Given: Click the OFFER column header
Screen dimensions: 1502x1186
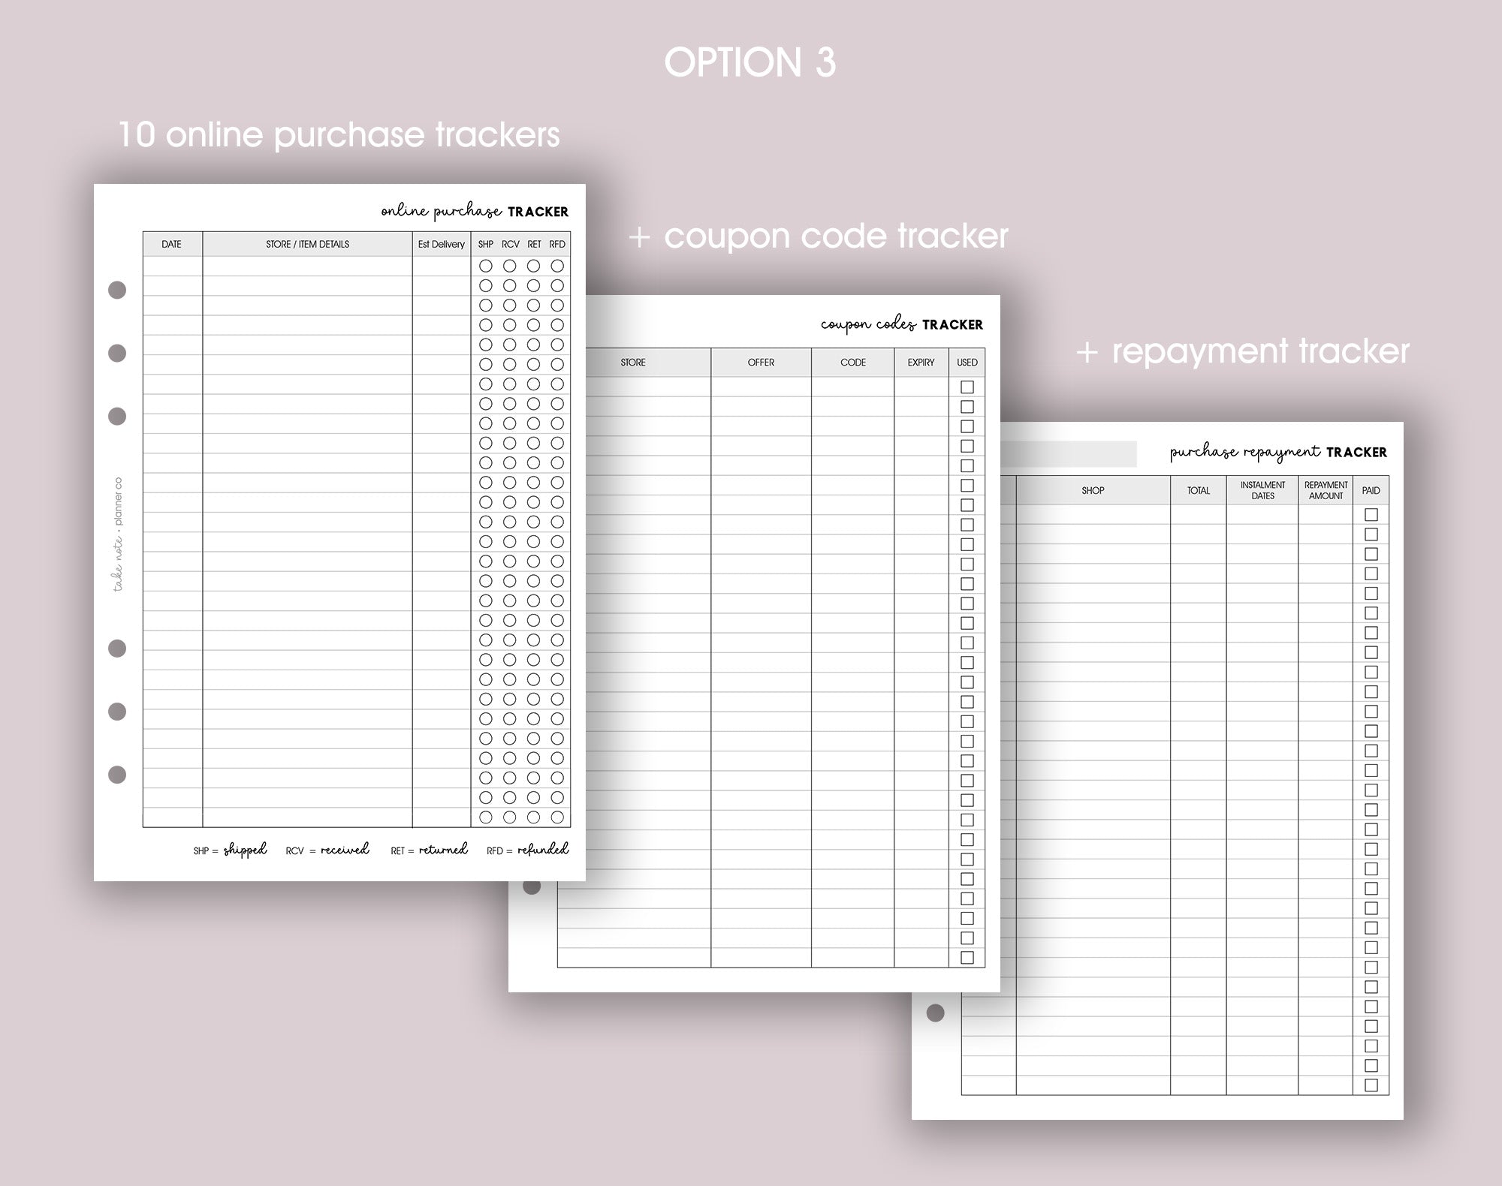Looking at the screenshot, I should 761,363.
